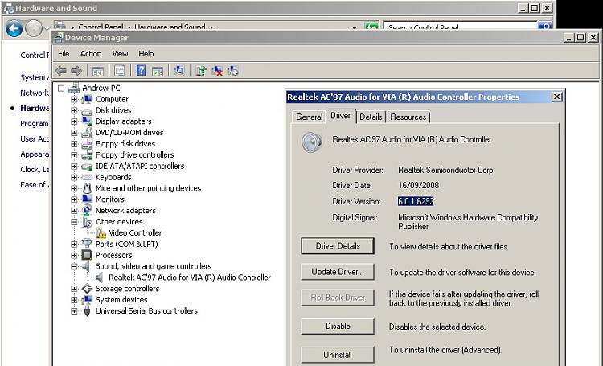Screen dimensions: 603x366
Task: Expand the Disk drives node
Action: [74, 110]
